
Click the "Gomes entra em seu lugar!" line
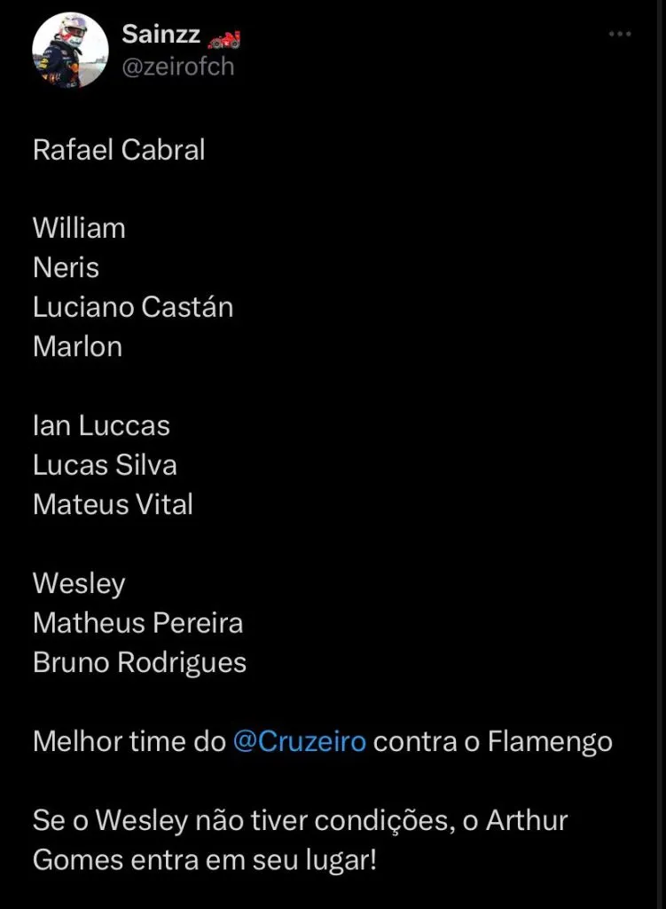point(205,859)
